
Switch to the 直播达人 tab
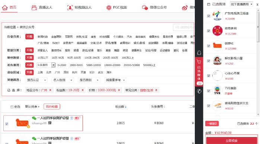(x=42, y=7)
